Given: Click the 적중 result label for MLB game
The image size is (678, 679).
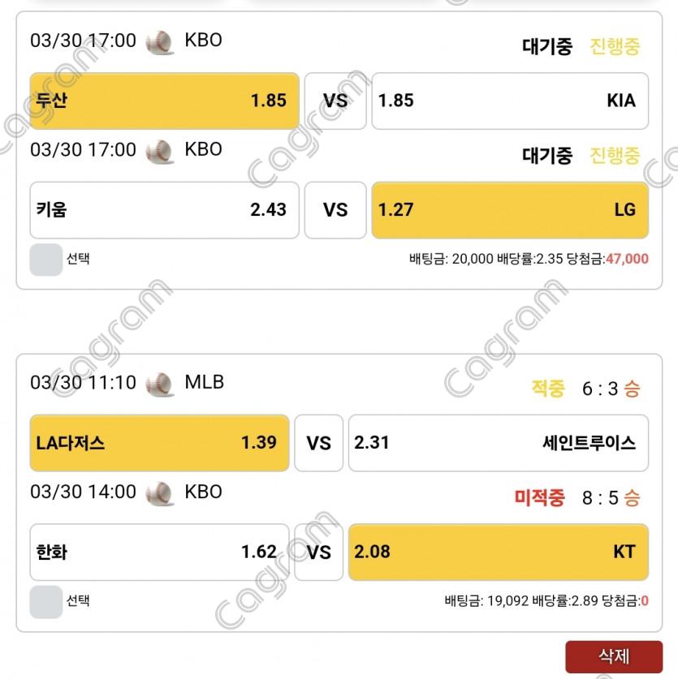Looking at the screenshot, I should click(x=548, y=389).
